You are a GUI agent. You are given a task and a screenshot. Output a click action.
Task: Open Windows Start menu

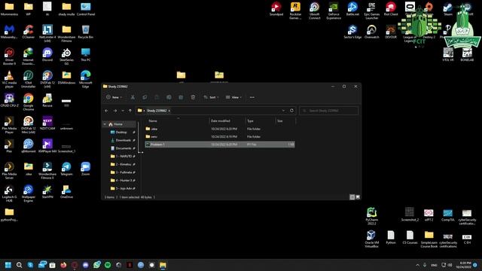8,265
